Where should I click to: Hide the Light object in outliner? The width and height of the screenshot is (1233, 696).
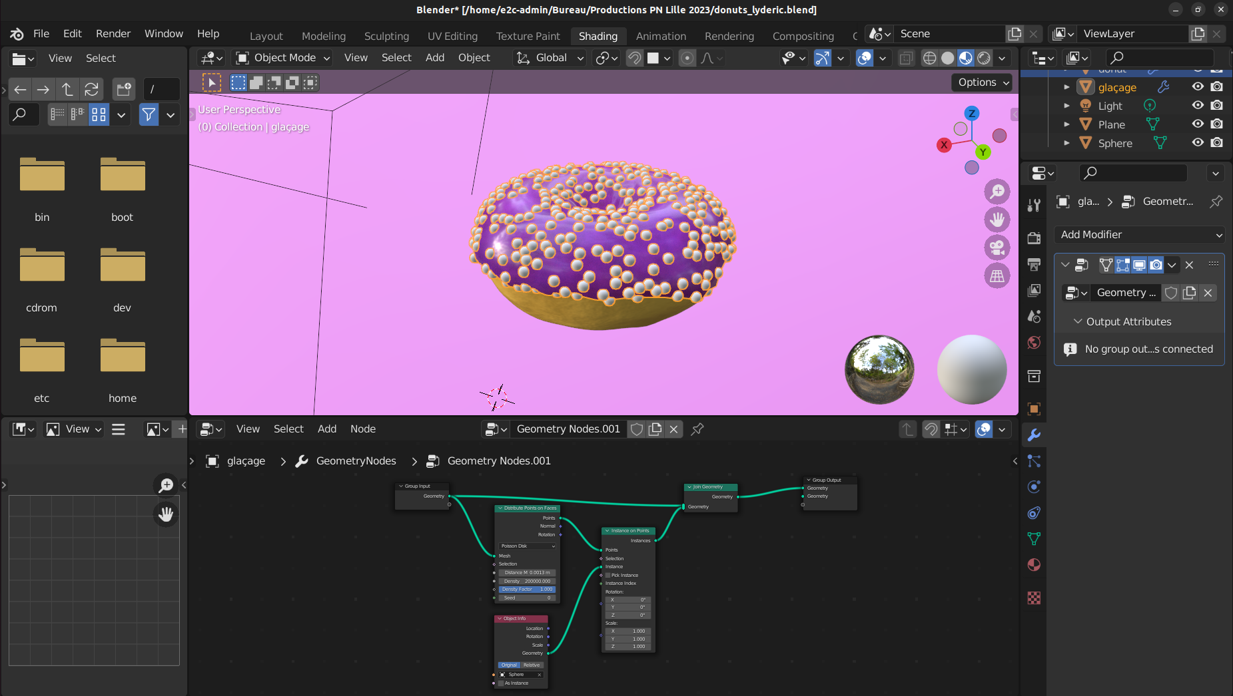pos(1198,105)
